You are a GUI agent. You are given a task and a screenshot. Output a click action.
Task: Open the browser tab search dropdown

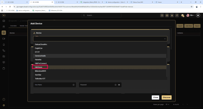[x=2, y=2]
